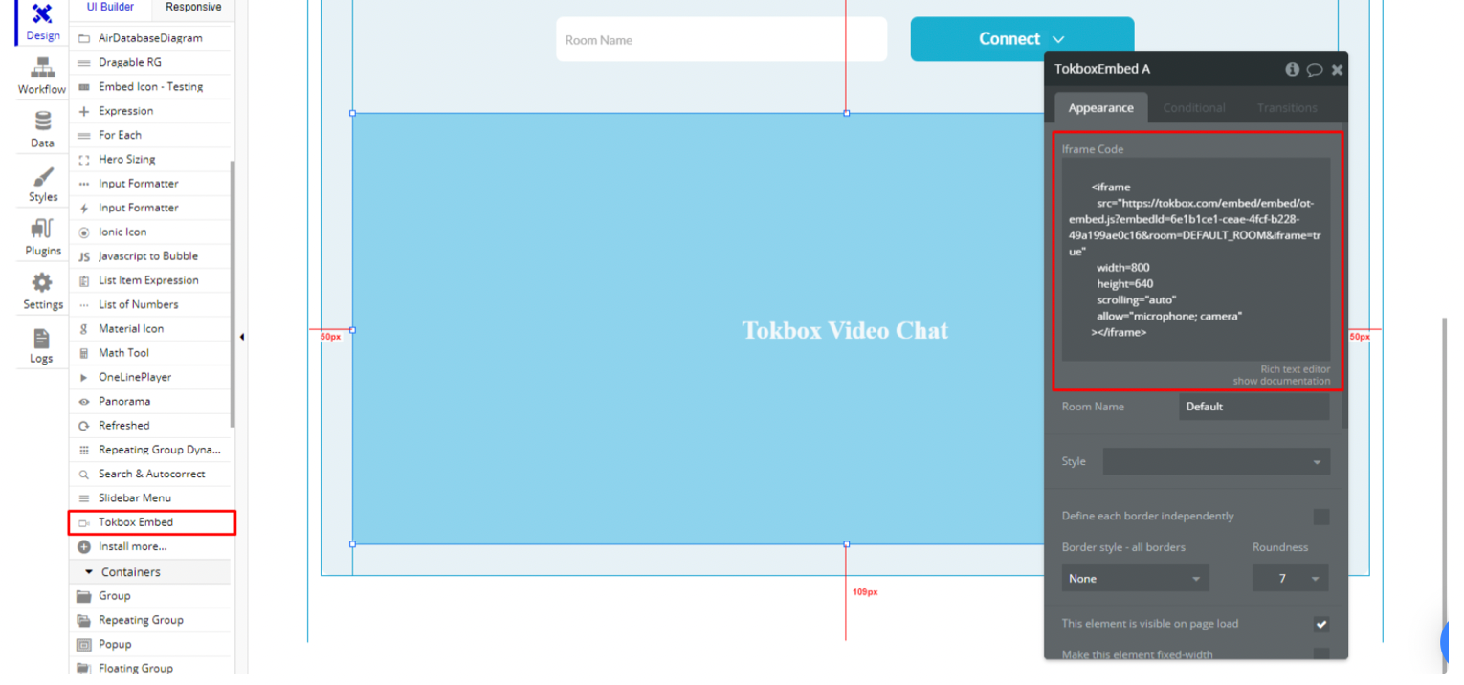Click the Room Name Default field
1464x685 pixels.
1253,407
